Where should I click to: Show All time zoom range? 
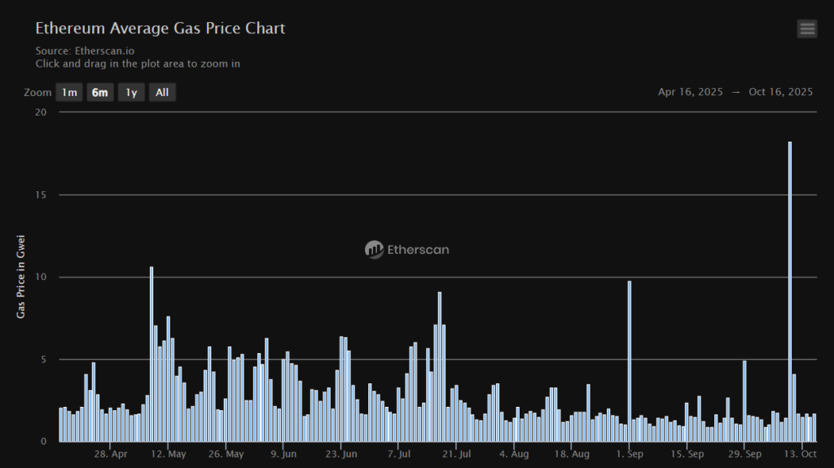162,93
